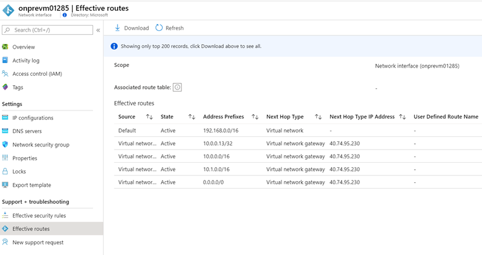482x255 pixels.
Task: Sort by Address Prefixes column arrows
Action: (255, 117)
